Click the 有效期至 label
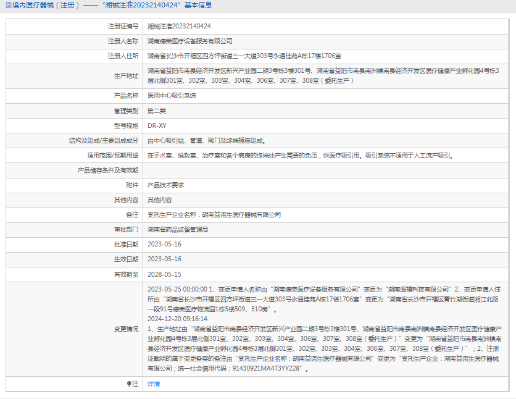516x399 pixels. click(x=127, y=275)
